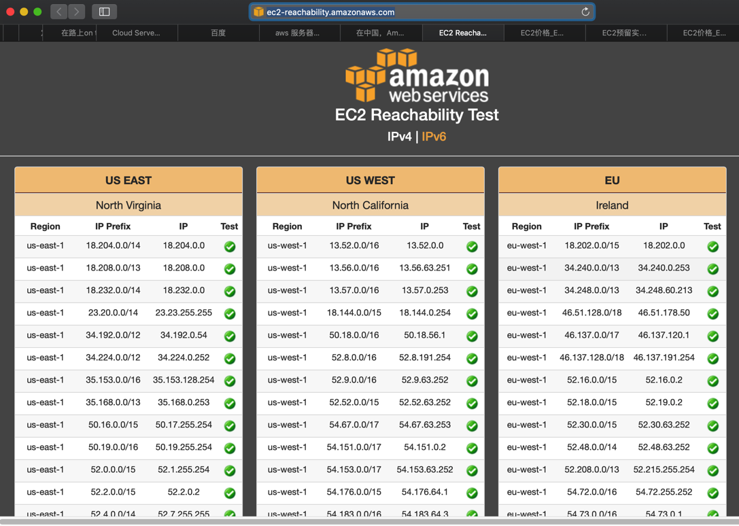Switch to the 百度 tab
Viewport: 739px width, 526px height.
218,33
